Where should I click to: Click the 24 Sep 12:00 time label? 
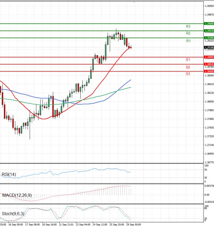(x=100, y=225)
